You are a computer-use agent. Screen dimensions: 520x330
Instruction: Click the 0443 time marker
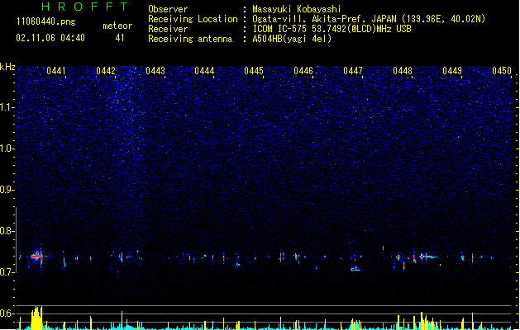pyautogui.click(x=155, y=71)
